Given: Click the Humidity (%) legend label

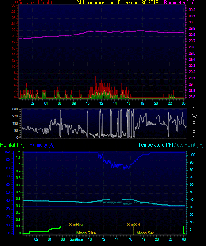Looking at the screenshot, I should (42, 145).
